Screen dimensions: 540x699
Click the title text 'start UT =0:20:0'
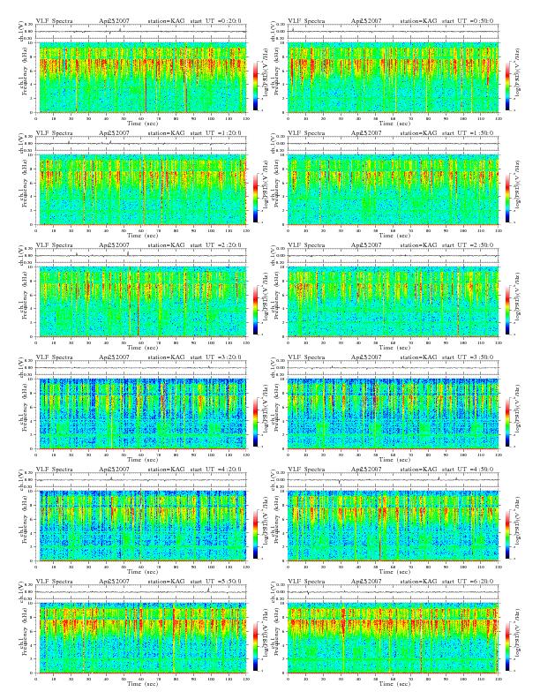tap(216, 20)
